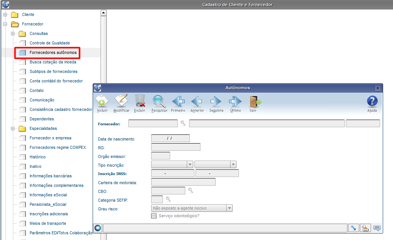The width and height of the screenshot is (393, 240).
Task: Toggle Serviço odontológico checkbox
Action: click(154, 216)
